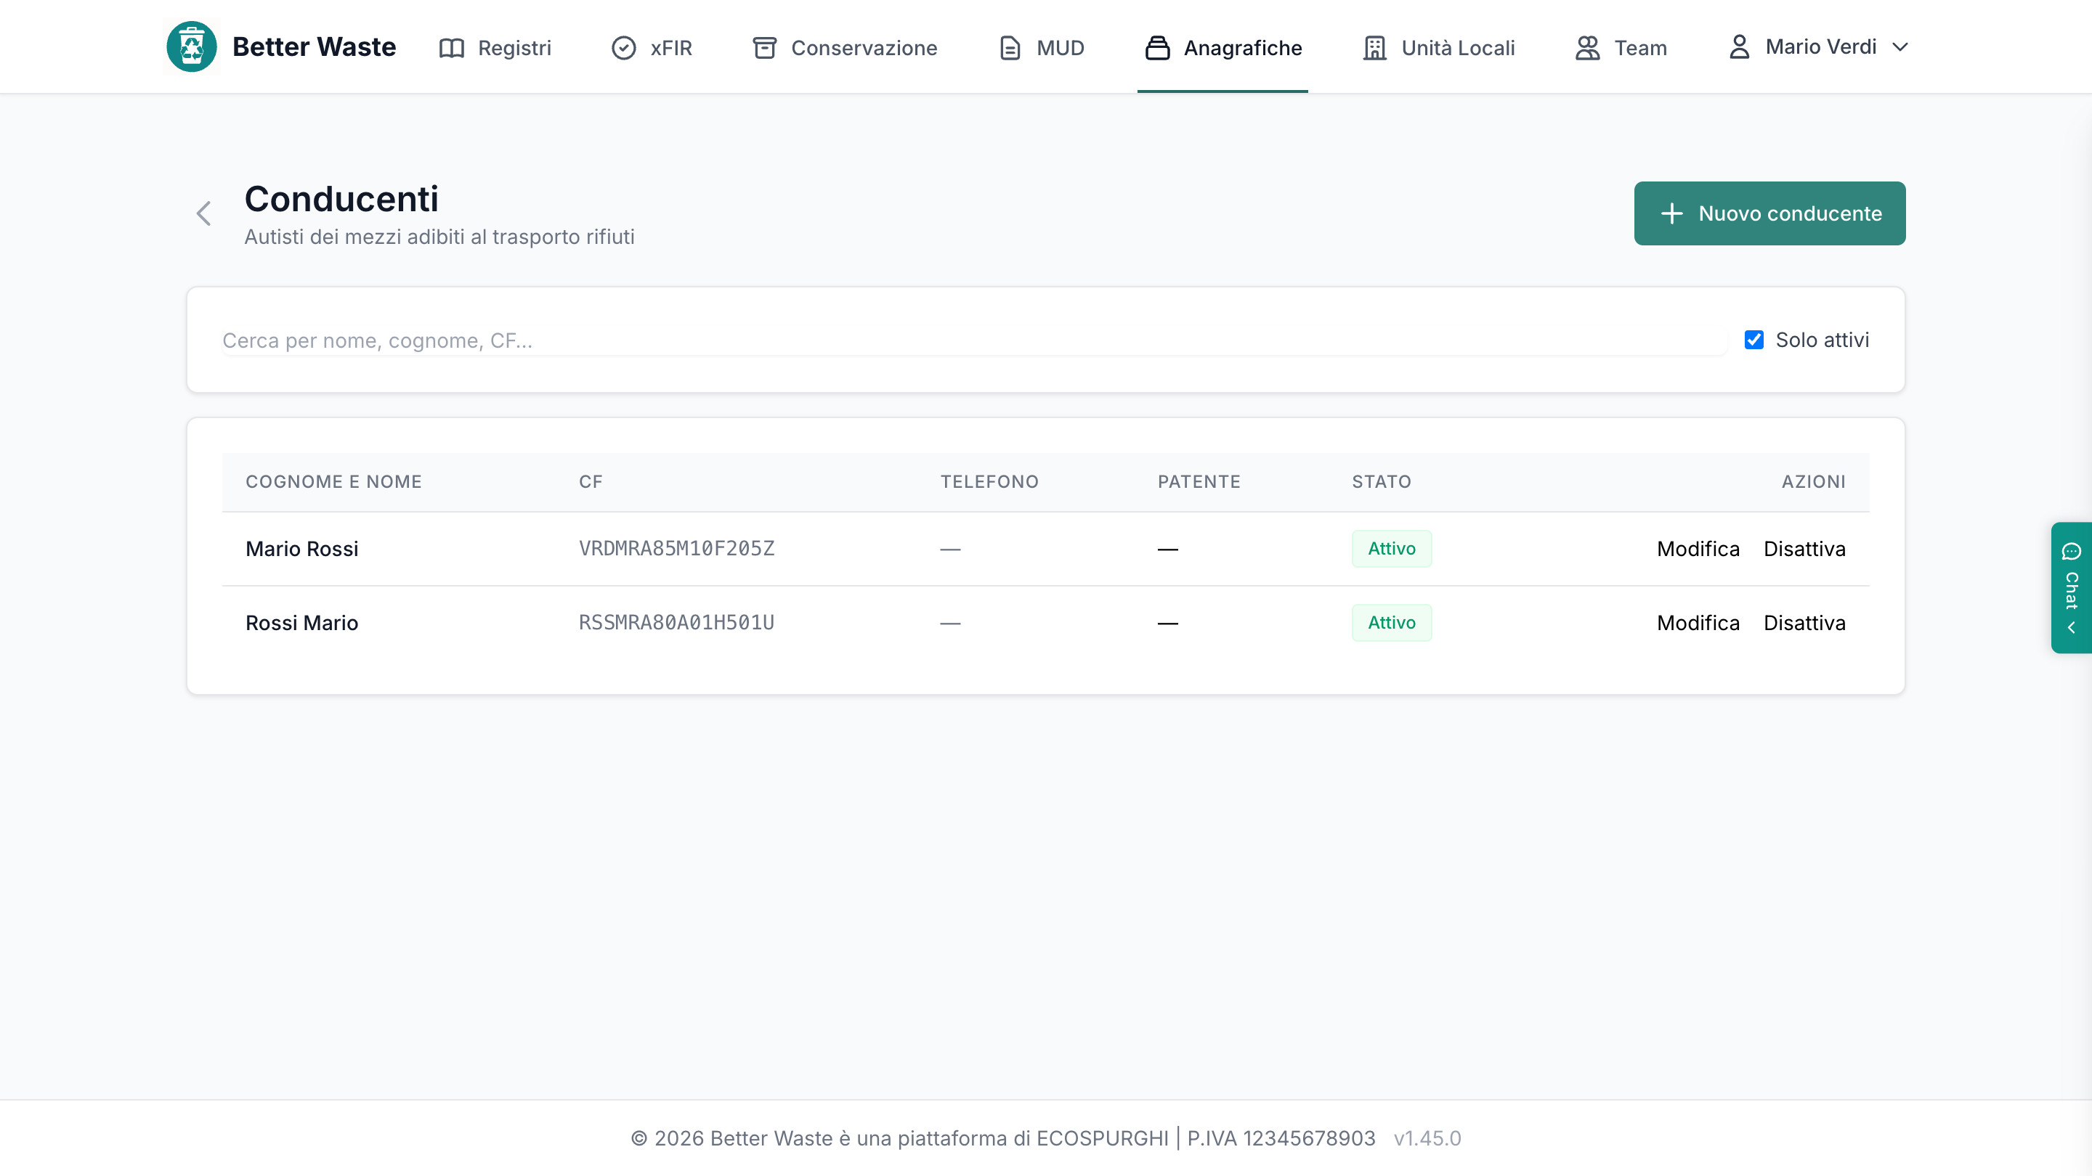Click the Conservazione archive box icon
This screenshot has width=2092, height=1176.
pyautogui.click(x=764, y=48)
